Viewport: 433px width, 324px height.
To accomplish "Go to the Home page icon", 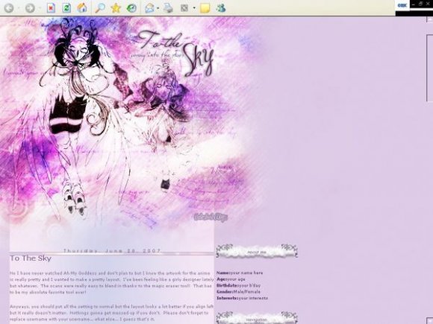I will (x=82, y=7).
